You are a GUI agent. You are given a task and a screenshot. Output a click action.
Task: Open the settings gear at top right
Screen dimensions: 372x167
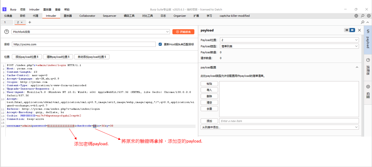(369, 16)
